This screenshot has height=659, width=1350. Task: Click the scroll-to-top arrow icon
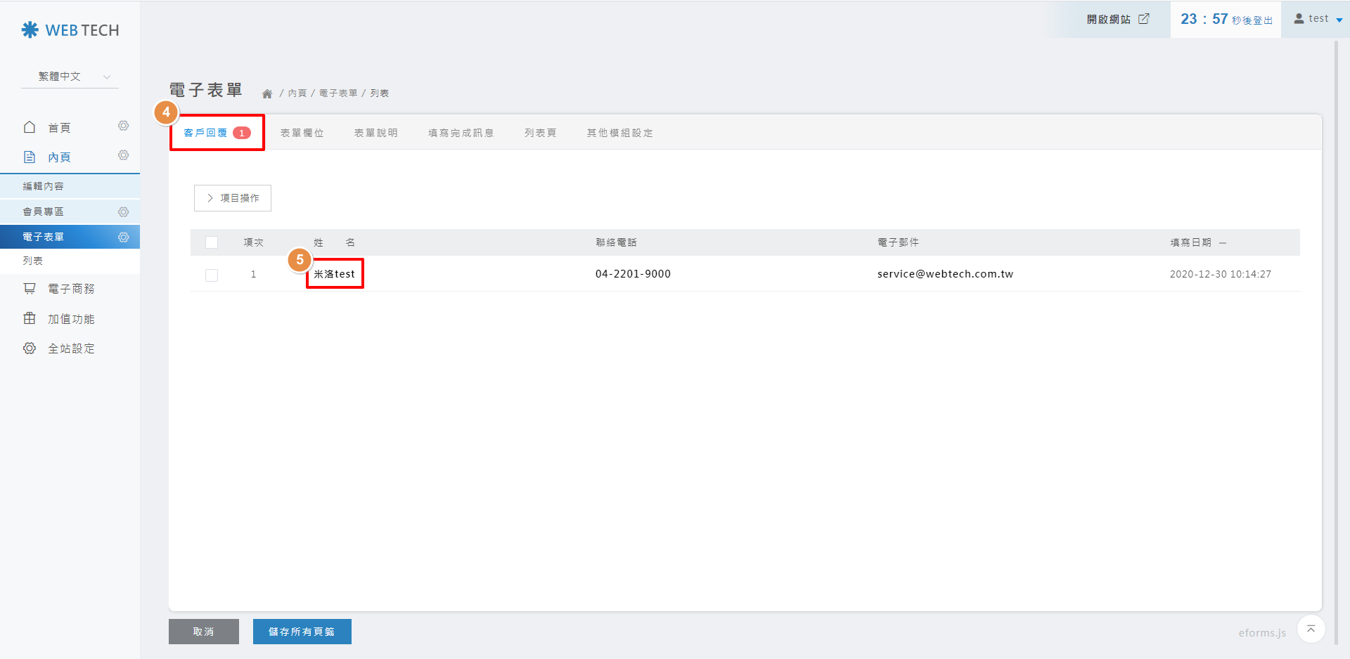(1311, 629)
